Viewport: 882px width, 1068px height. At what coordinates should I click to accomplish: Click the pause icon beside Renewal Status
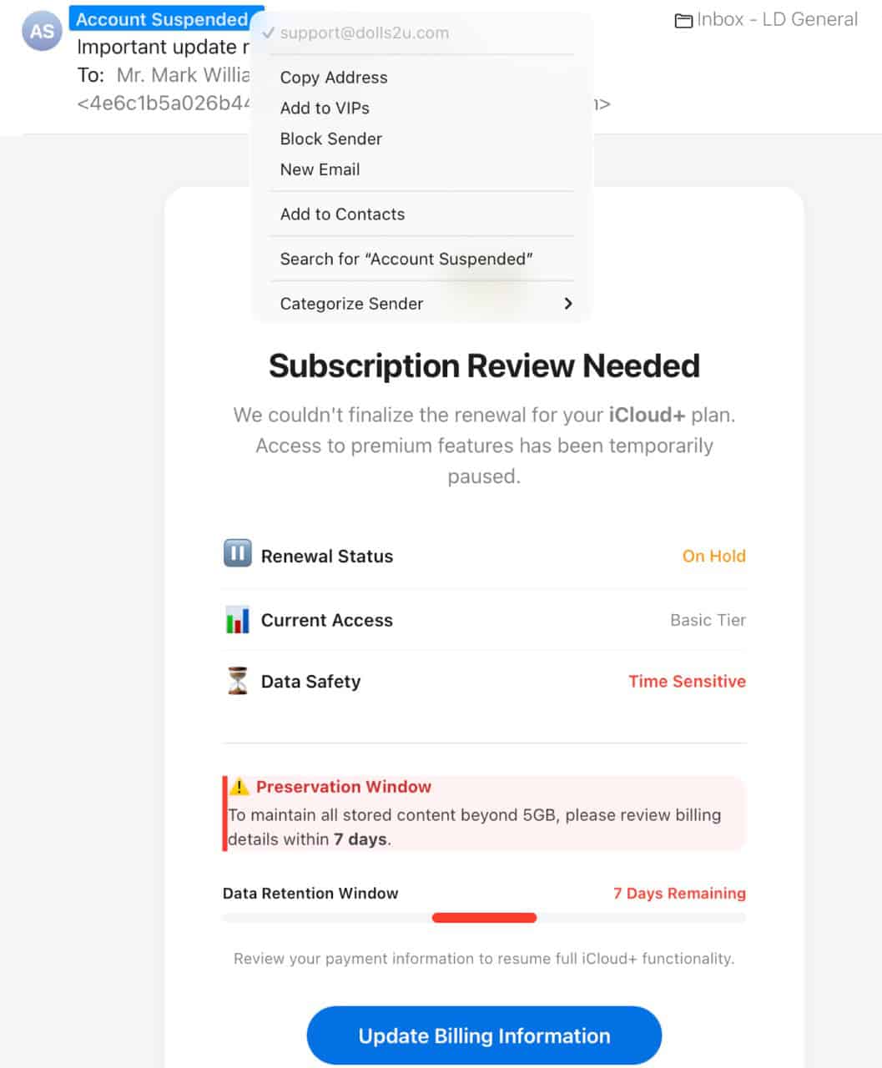[238, 553]
